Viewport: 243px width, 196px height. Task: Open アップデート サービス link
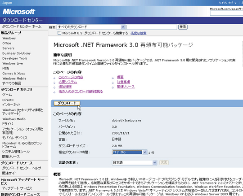pos(17,188)
